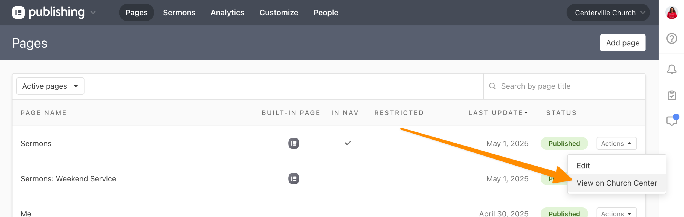
Task: Open the Sermons tab in navigation
Action: [179, 13]
